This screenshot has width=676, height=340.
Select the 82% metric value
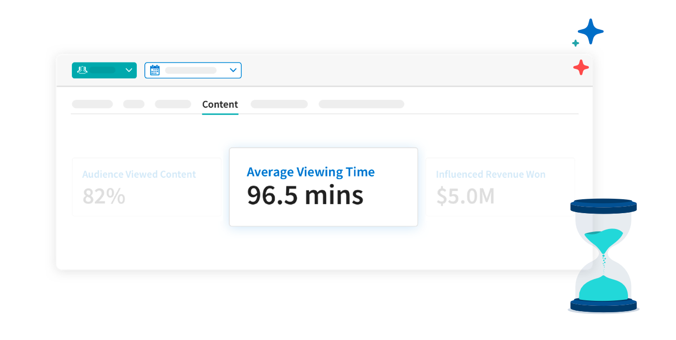coord(104,196)
